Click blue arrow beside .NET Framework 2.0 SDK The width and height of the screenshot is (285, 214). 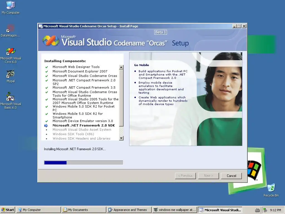[x=46, y=126]
